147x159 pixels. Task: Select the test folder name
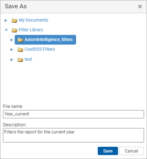click(x=28, y=59)
